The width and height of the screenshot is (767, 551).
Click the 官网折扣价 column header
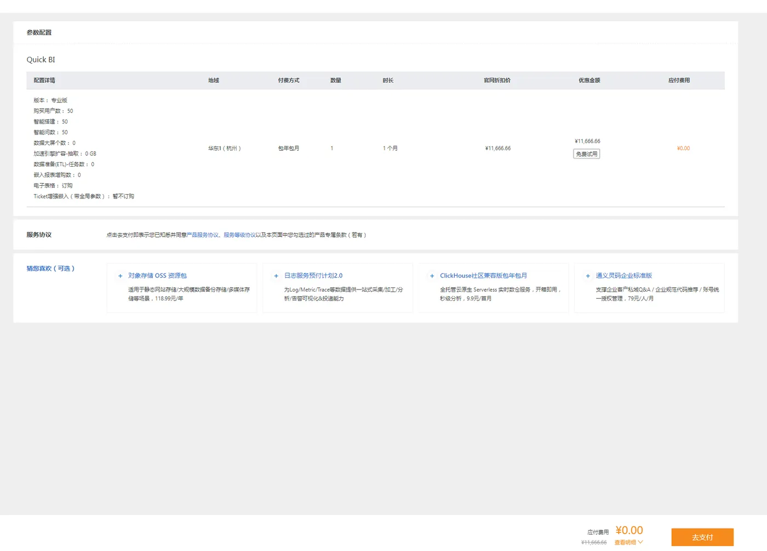tap(497, 81)
